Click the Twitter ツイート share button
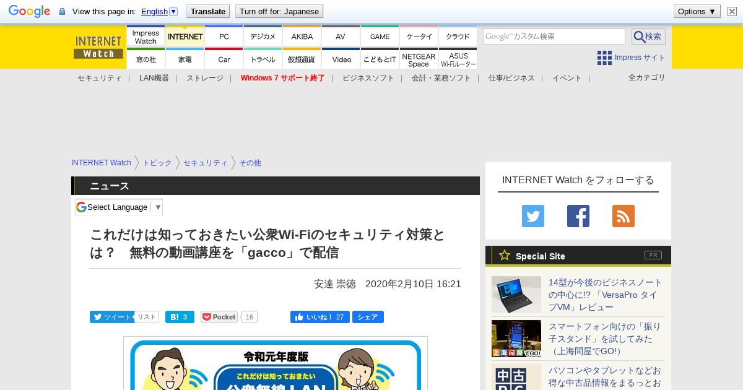The width and height of the screenshot is (743, 390). [111, 317]
